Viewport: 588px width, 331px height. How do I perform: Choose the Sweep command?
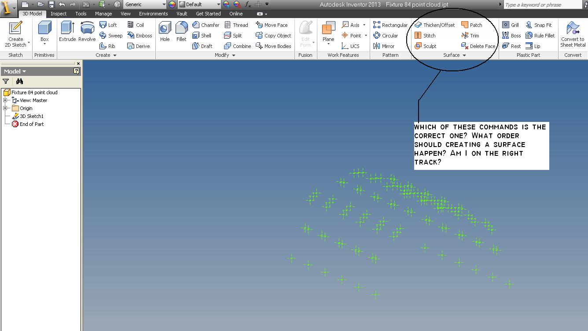coord(111,36)
